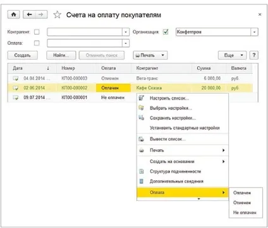Click the Отменить поиск button
Image resolution: width=268 pixels, height=228 pixels.
click(x=102, y=55)
